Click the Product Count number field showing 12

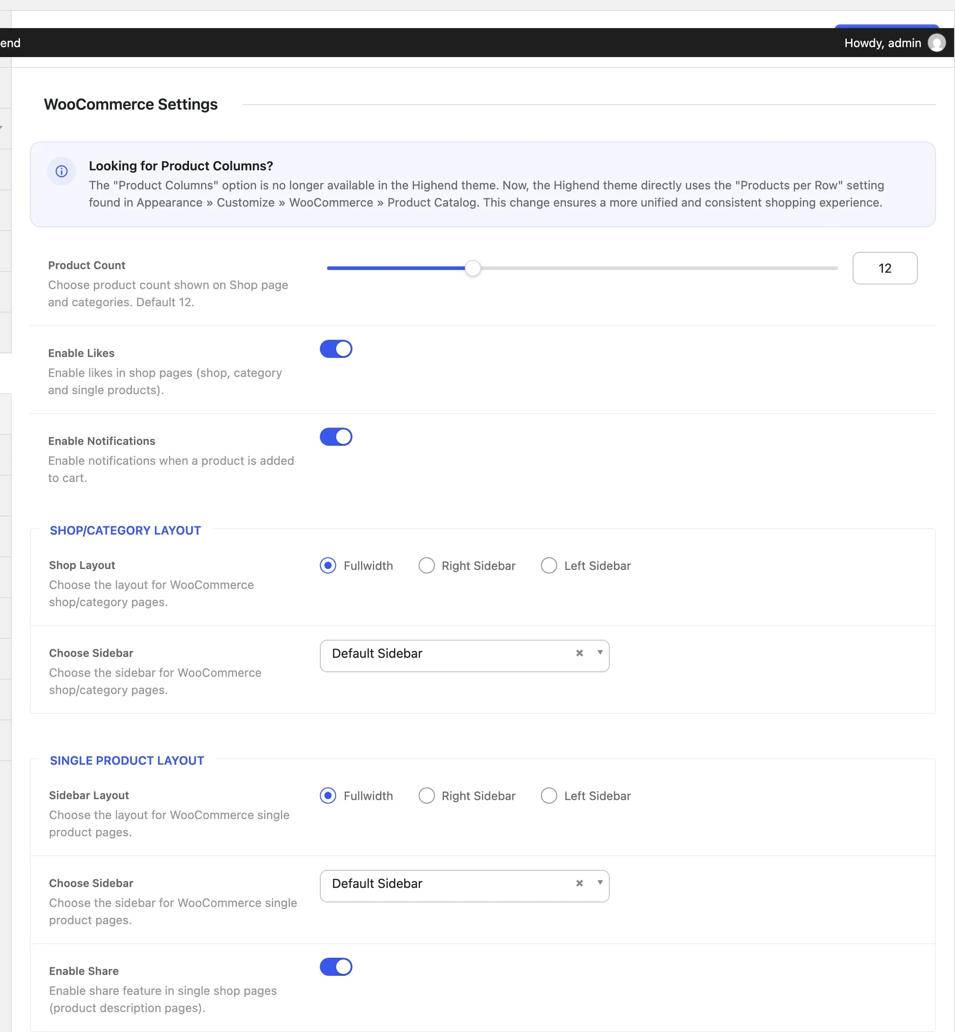(885, 268)
